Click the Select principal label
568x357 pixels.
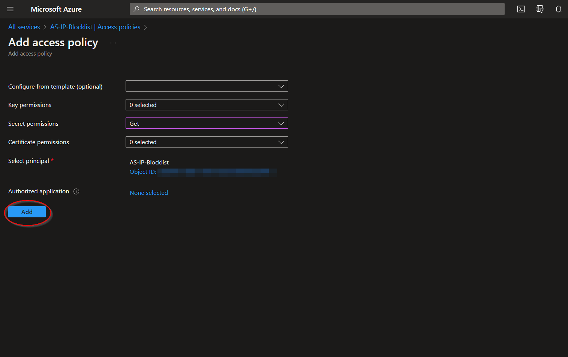29,161
